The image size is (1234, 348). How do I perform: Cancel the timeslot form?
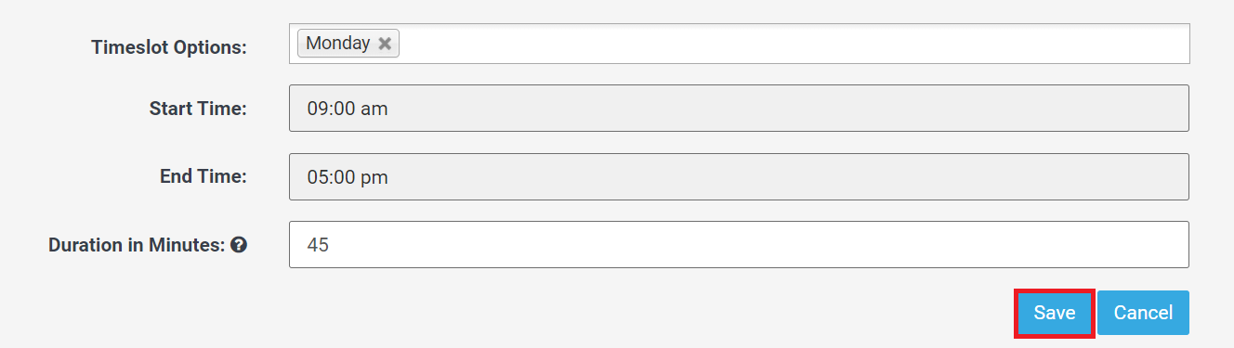[1143, 313]
